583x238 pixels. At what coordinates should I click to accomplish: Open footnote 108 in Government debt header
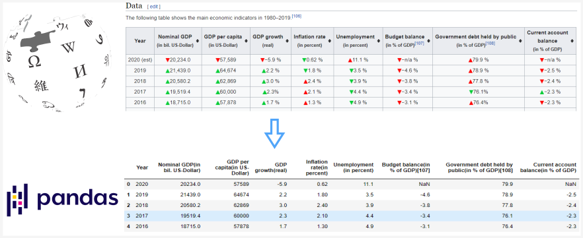click(490, 44)
